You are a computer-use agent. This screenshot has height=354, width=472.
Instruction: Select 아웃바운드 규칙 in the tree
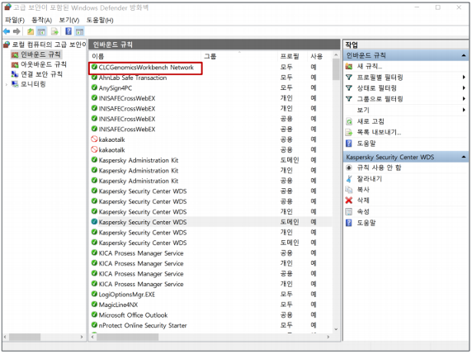point(44,64)
